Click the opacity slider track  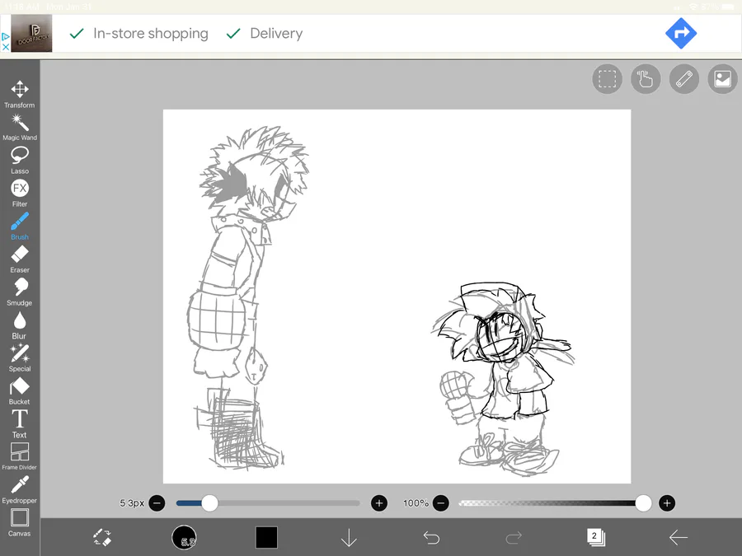552,503
